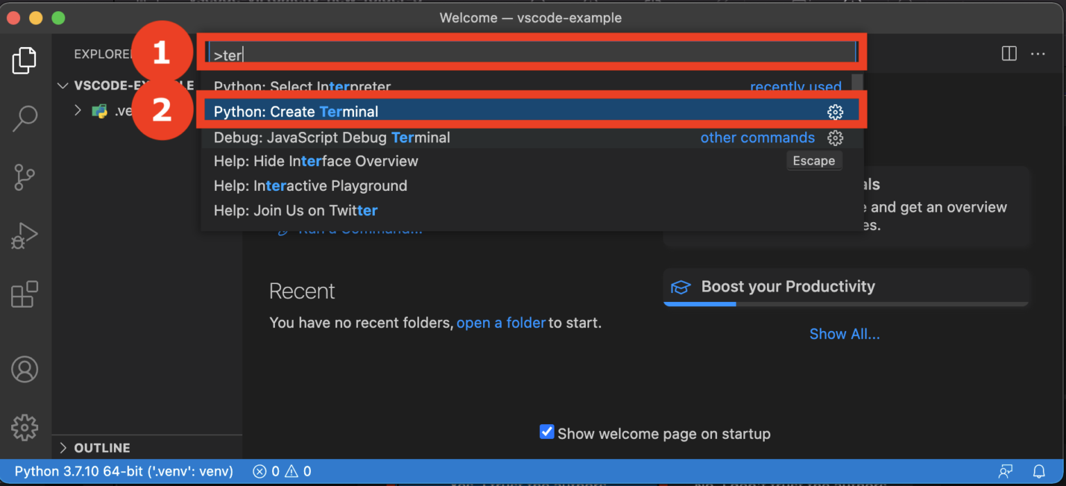The width and height of the screenshot is (1066, 486).
Task: Open the Source Control view
Action: [24, 177]
